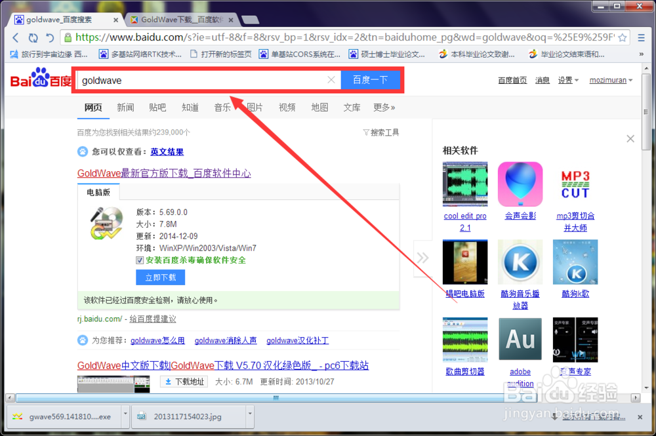Switch to the 新闻 search tab
656x436 pixels.
coord(125,108)
